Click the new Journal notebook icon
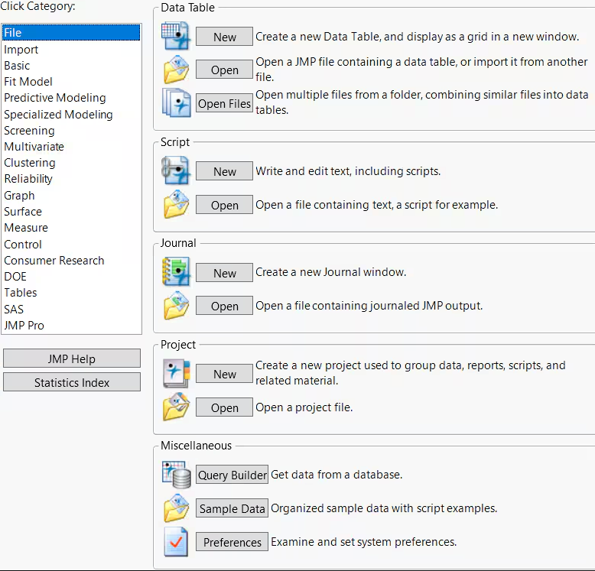The height and width of the screenshot is (571, 595). [177, 271]
